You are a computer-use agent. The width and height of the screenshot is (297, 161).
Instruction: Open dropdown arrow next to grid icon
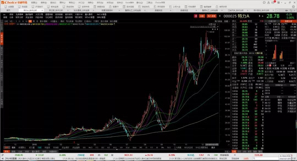pos(282,2)
